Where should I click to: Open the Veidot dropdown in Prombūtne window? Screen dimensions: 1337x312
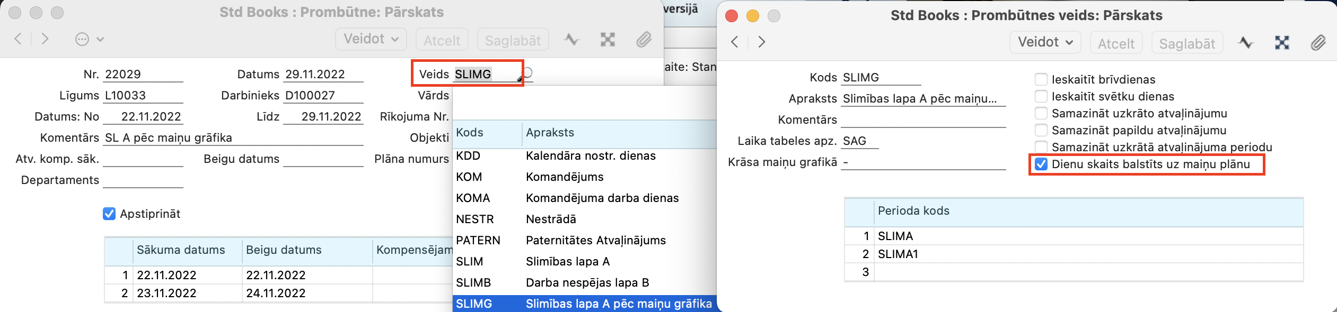(371, 39)
